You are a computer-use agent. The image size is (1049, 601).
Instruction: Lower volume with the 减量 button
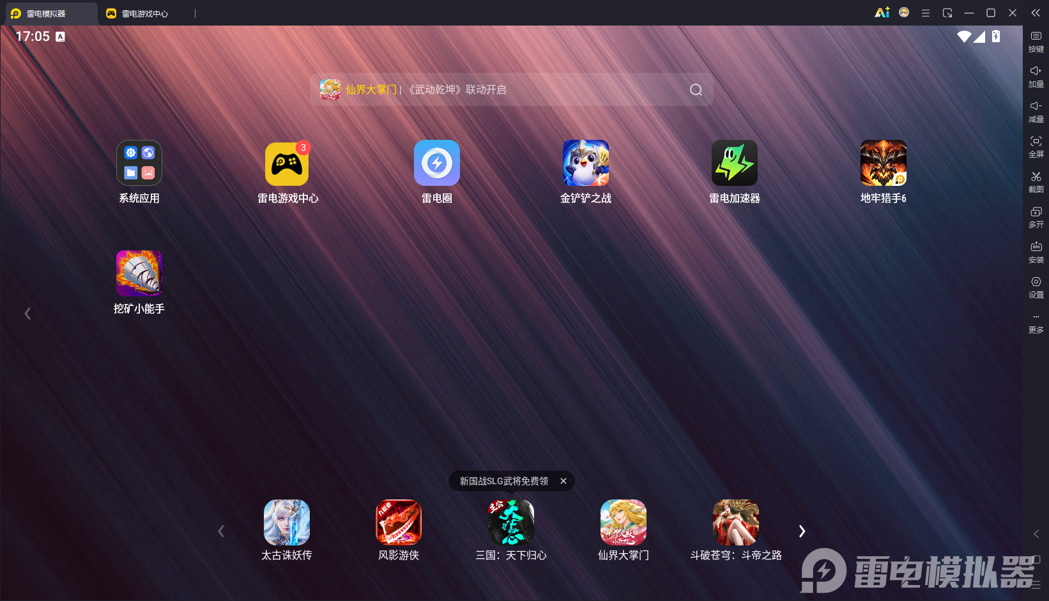point(1036,112)
